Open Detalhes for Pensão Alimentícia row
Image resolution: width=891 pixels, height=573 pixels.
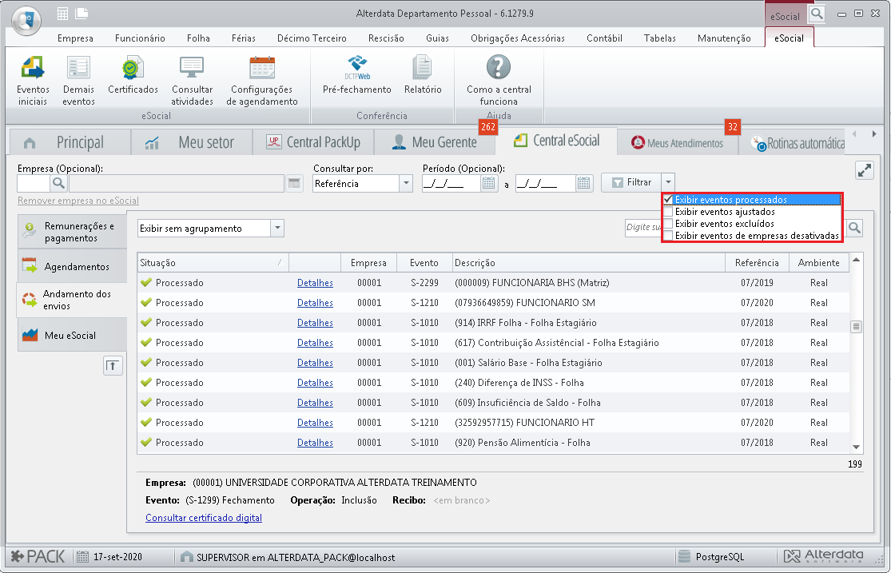(x=315, y=442)
